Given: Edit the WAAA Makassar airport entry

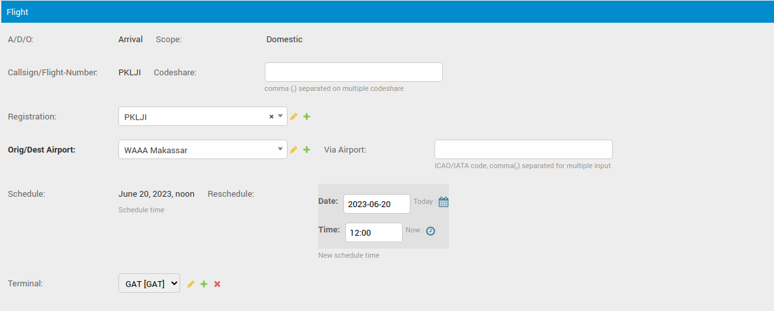Looking at the screenshot, I should (x=293, y=150).
